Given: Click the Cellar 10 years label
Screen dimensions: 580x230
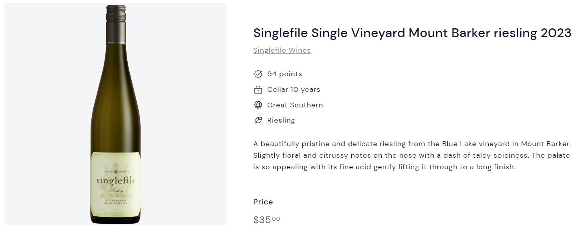Looking at the screenshot, I should tap(294, 89).
